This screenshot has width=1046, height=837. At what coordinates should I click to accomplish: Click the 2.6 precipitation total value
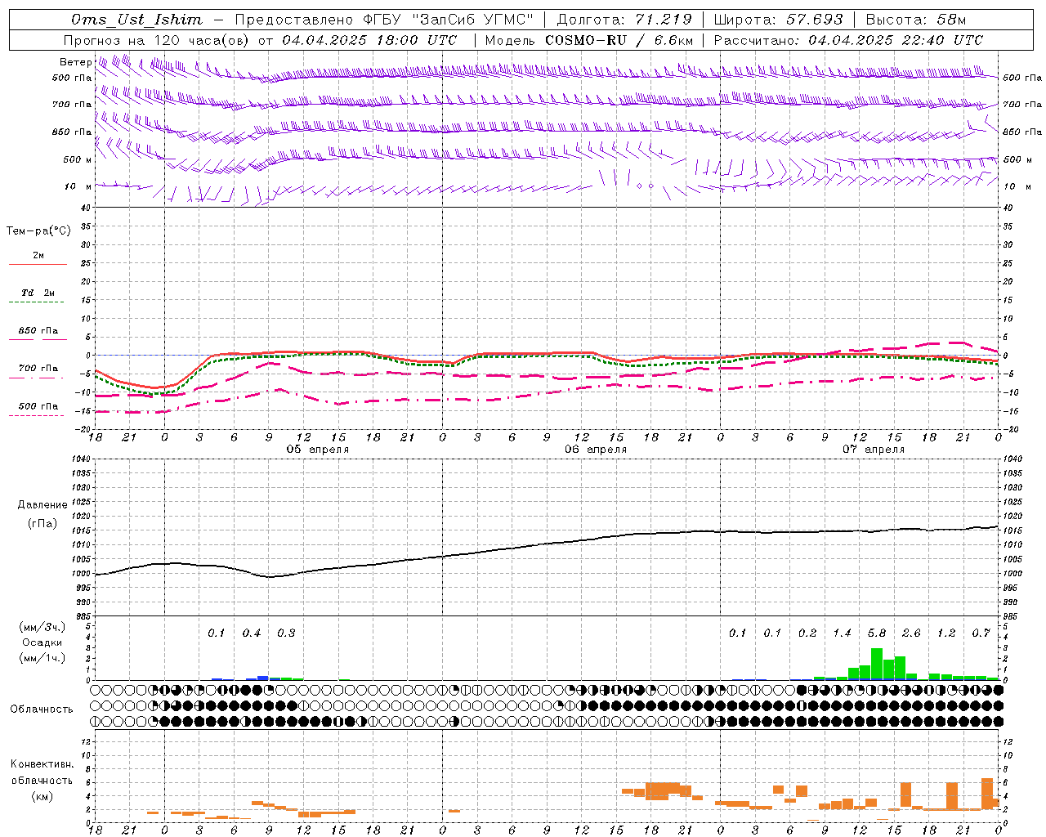911,633
